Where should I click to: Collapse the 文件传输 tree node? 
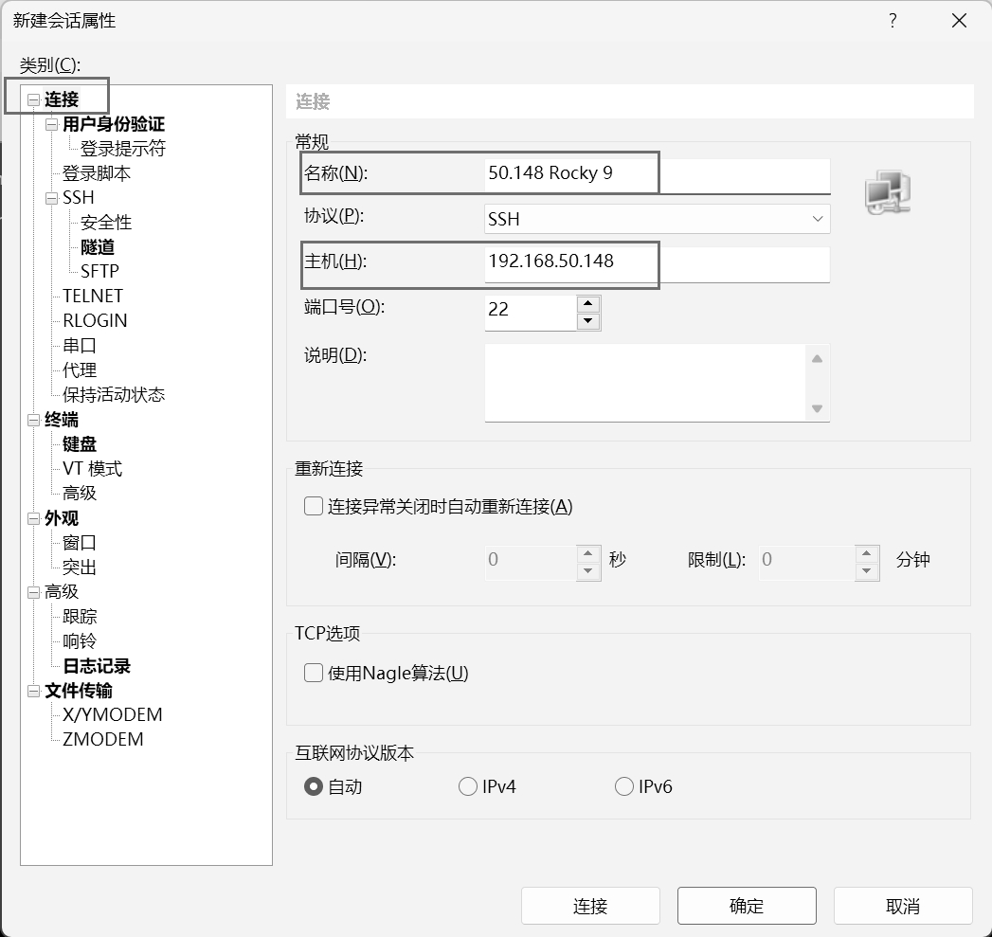point(34,691)
